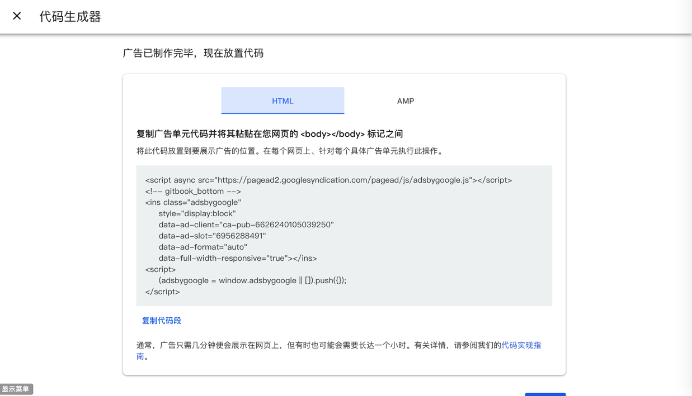Click the script src line in the code box
Screen dimensions: 692x396
(x=328, y=180)
